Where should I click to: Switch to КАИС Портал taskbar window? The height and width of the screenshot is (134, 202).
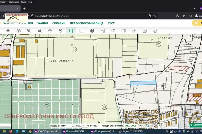(x=47, y=131)
